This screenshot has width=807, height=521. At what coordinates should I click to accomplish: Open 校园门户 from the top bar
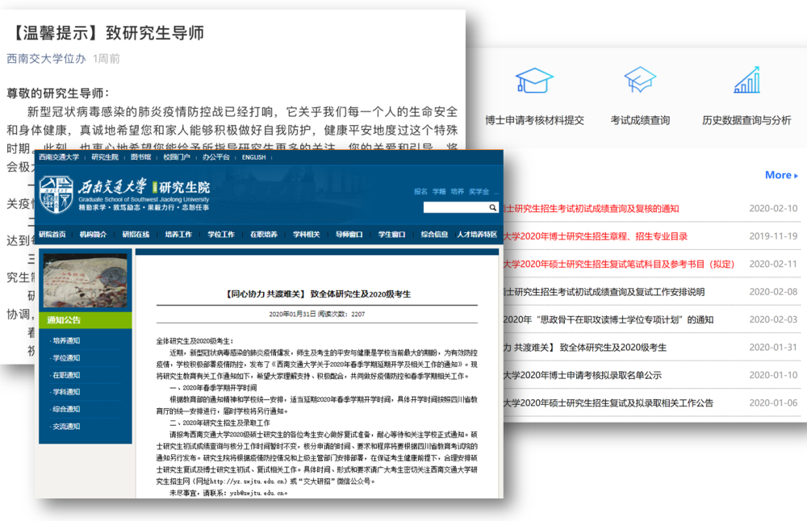[x=177, y=157]
